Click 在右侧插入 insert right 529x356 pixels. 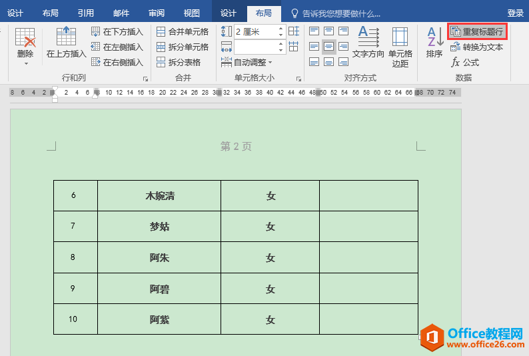[x=117, y=62]
